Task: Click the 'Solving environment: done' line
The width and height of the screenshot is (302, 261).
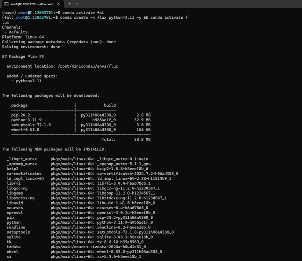Action: tap(31, 47)
